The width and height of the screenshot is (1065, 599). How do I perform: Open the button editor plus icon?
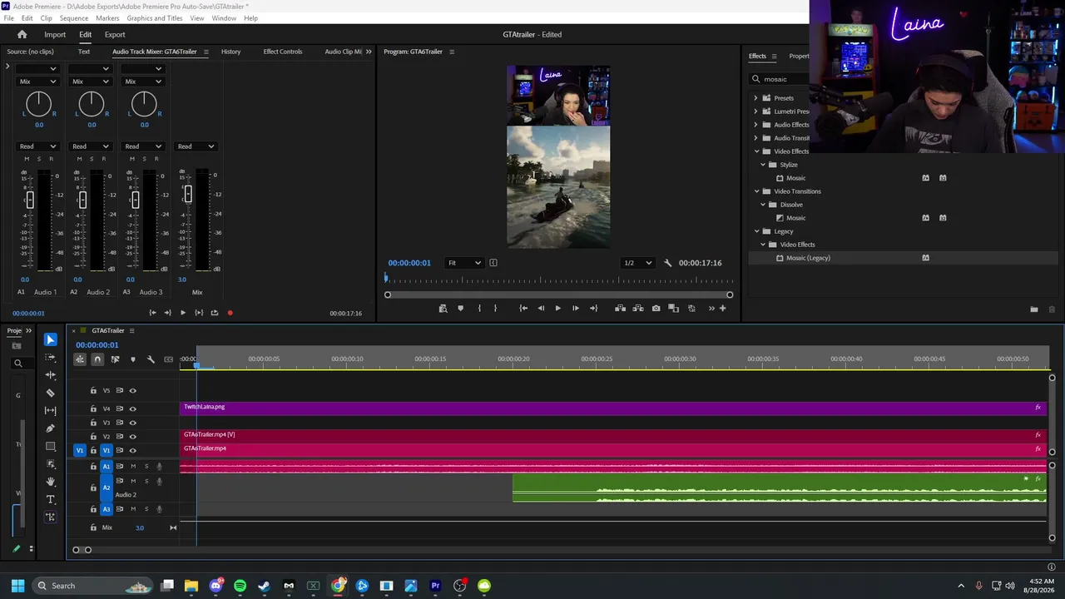tap(722, 309)
